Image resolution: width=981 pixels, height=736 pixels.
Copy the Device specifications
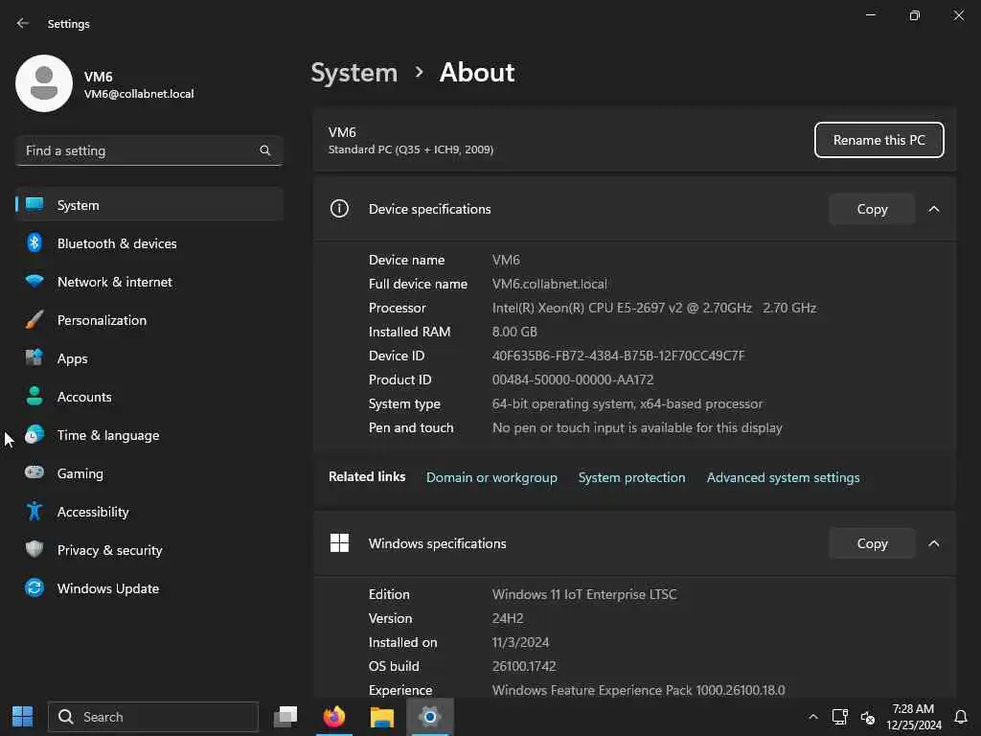click(x=872, y=209)
